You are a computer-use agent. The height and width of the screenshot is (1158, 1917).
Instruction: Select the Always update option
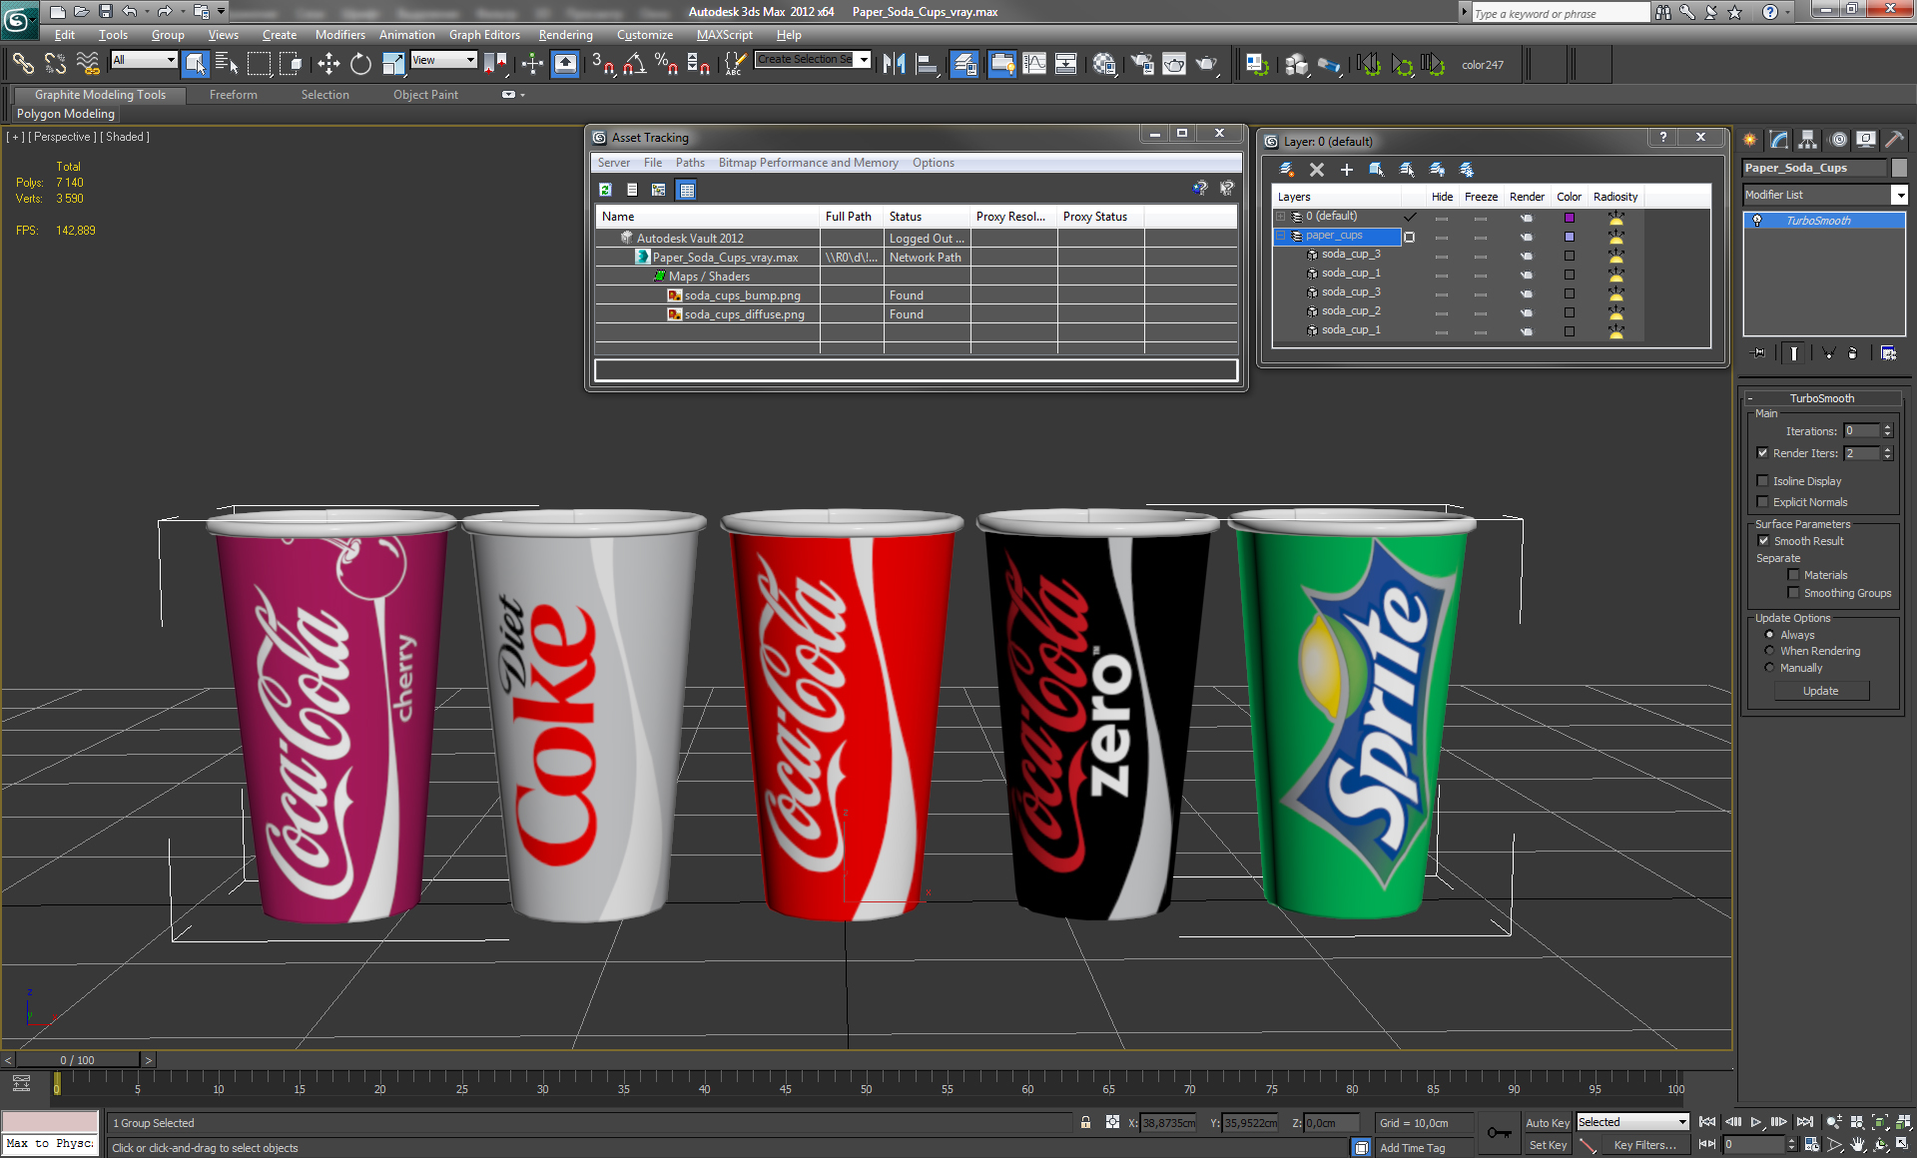click(x=1770, y=635)
